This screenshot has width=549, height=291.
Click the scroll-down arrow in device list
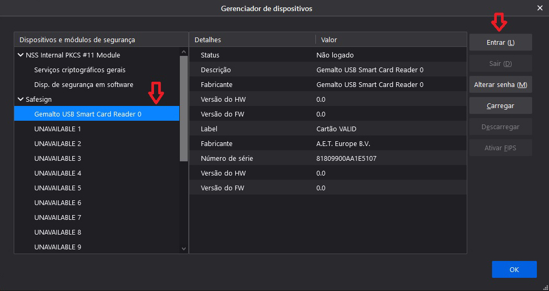pyautogui.click(x=184, y=249)
